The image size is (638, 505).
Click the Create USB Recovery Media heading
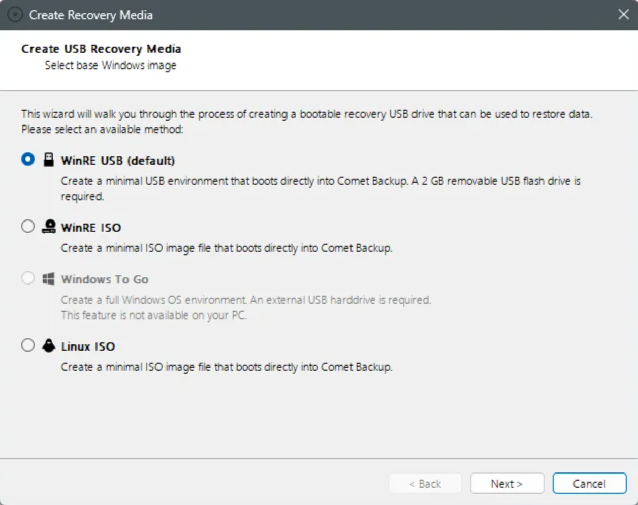click(101, 49)
